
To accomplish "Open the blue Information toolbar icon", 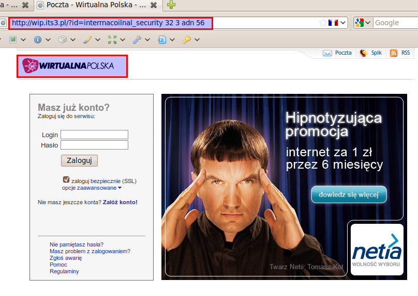I will pyautogui.click(x=38, y=39).
